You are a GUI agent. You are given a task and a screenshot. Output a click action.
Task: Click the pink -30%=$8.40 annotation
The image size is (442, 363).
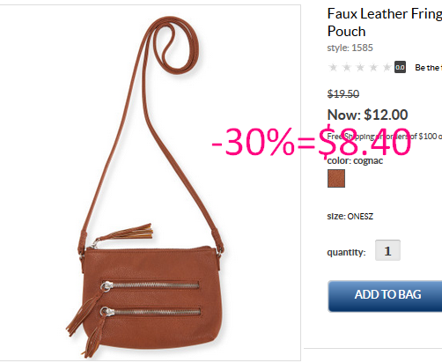311,142
